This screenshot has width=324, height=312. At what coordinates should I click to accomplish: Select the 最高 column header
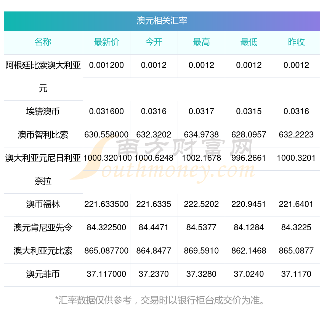point(201,42)
